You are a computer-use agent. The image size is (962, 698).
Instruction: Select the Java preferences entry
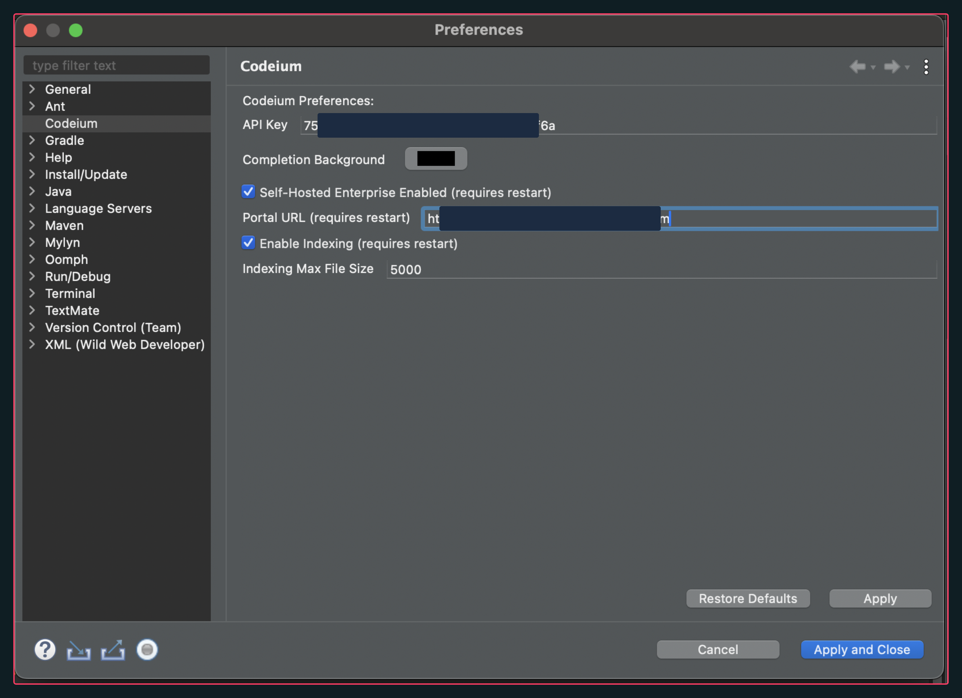pos(58,192)
